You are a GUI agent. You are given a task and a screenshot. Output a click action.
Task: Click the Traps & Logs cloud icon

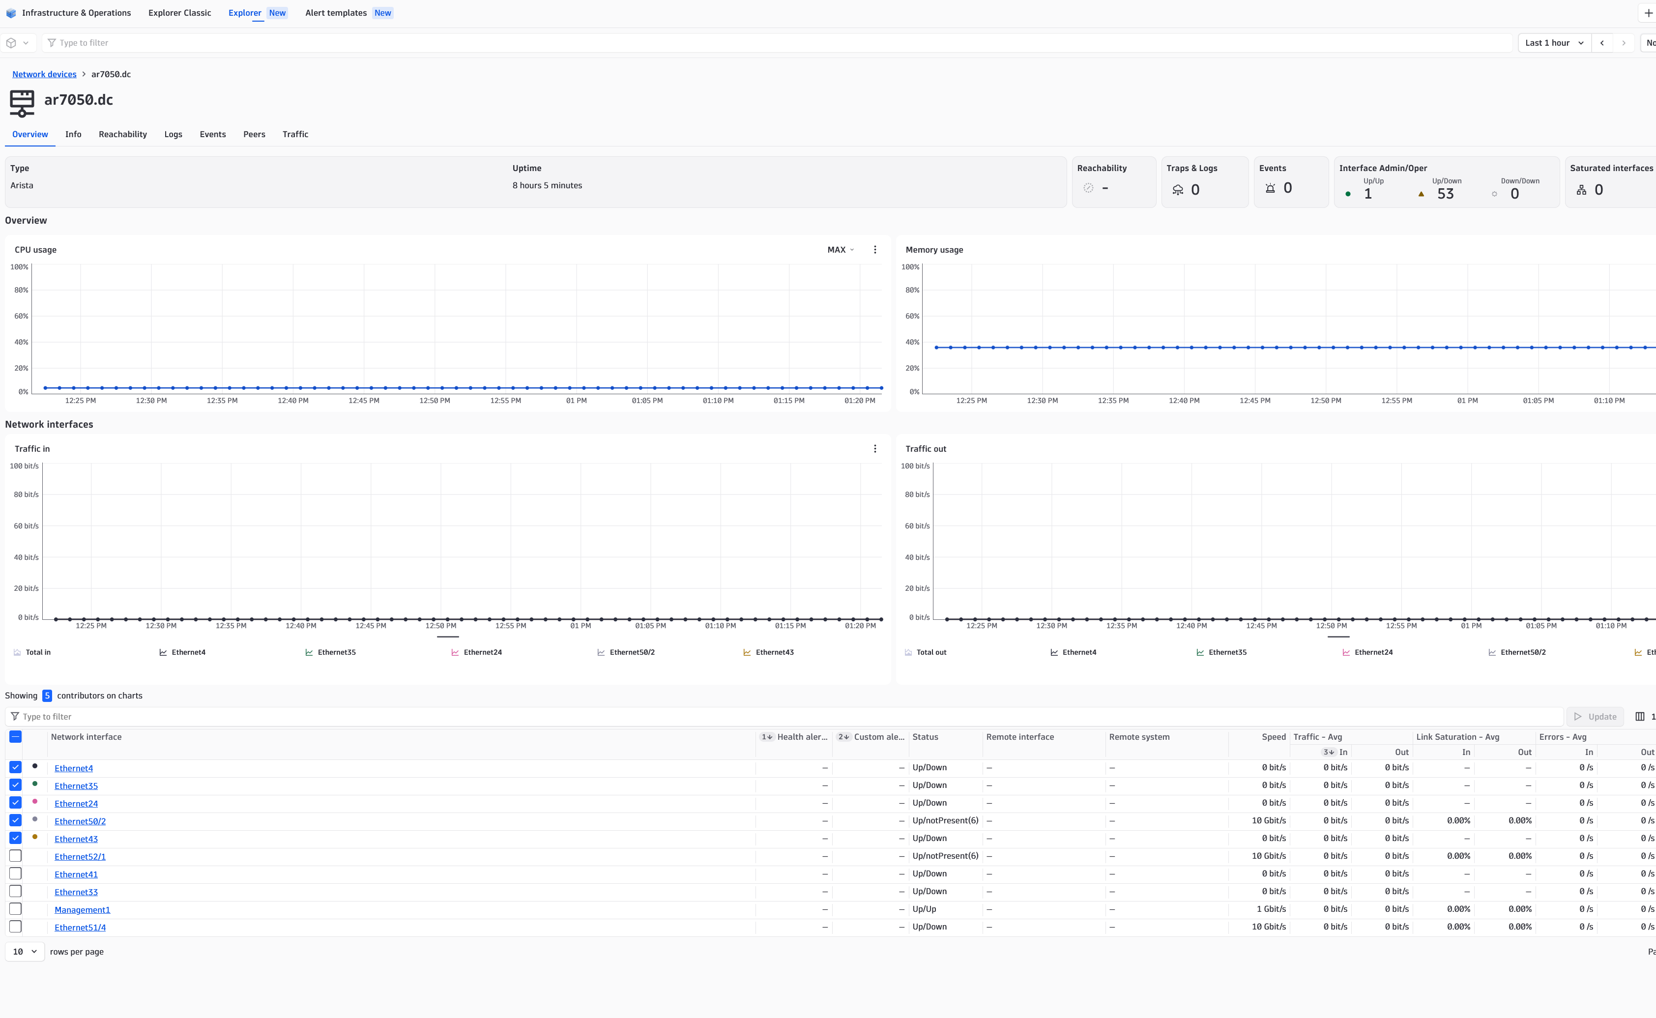[1177, 190]
